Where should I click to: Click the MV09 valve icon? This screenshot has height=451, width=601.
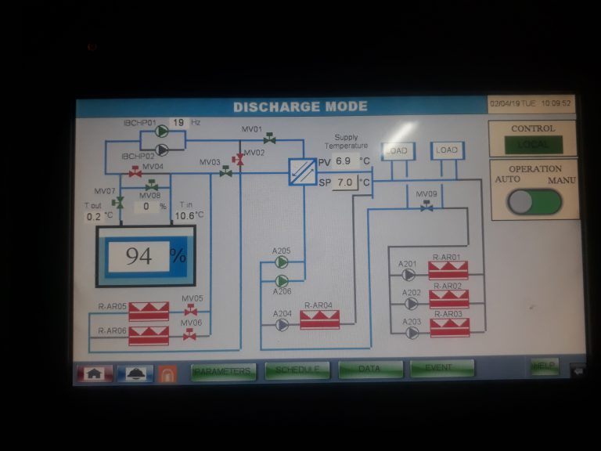(x=426, y=207)
